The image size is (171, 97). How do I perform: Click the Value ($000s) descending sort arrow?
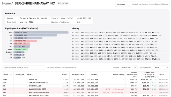tap(84, 75)
